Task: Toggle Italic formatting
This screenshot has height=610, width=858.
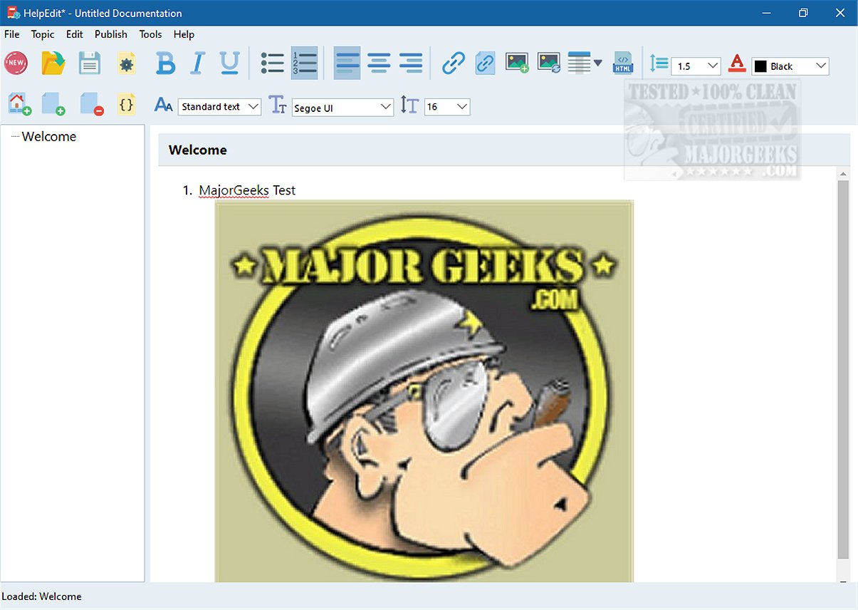Action: tap(197, 63)
